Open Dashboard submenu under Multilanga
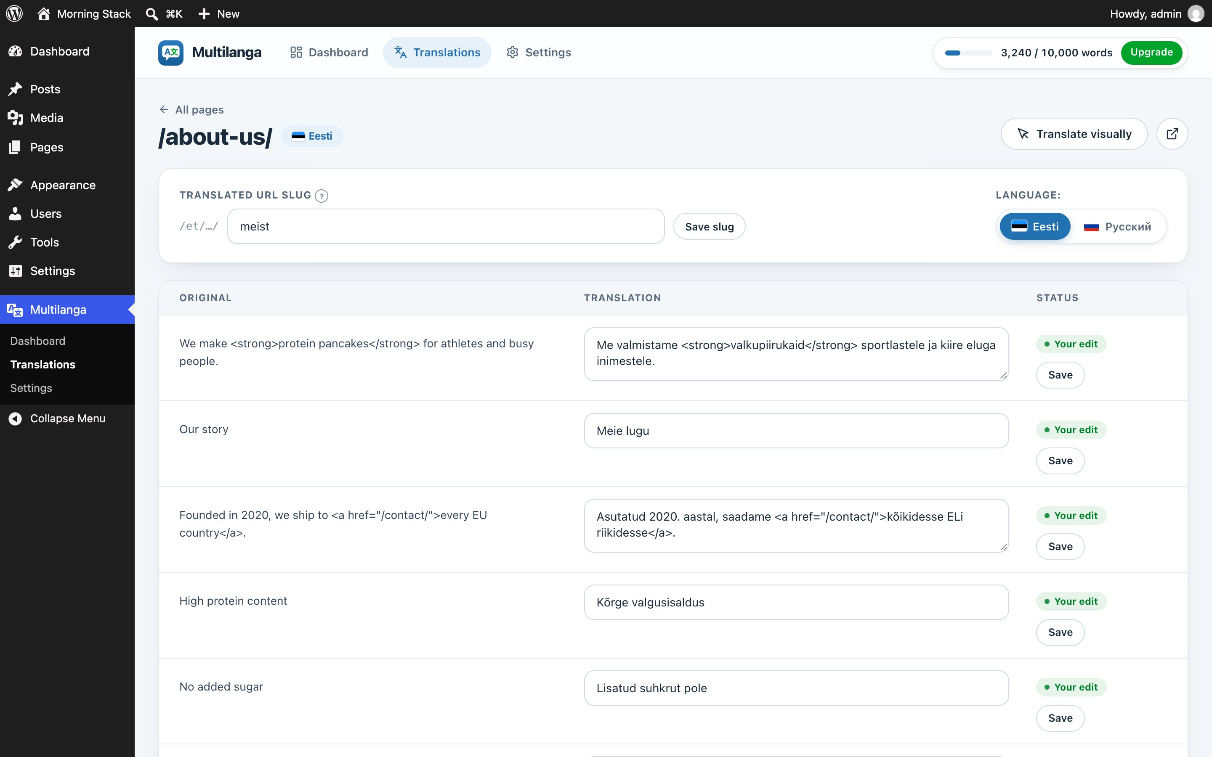This screenshot has height=757, width=1212. coord(37,341)
